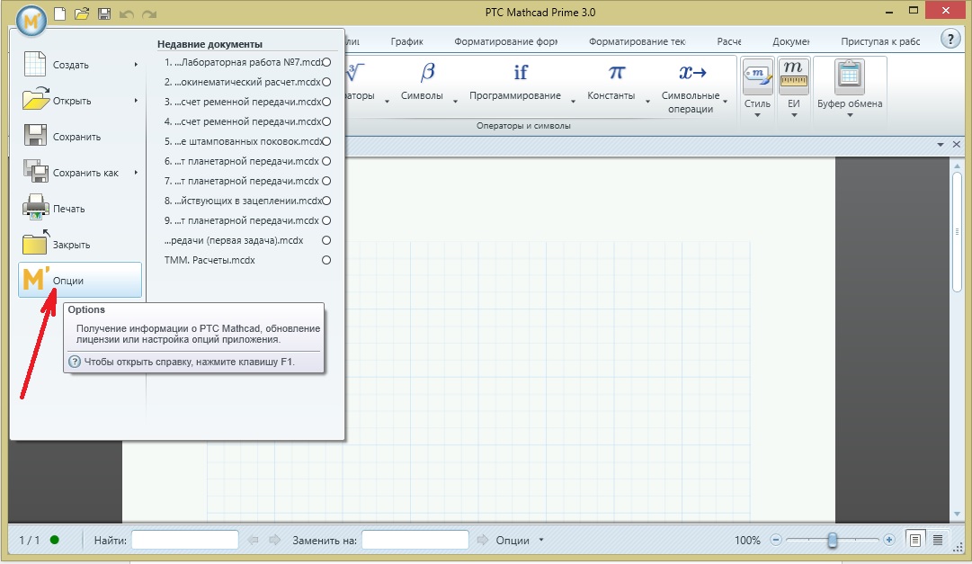This screenshot has height=564, width=972.
Task: Open search Опции dropdown in status bar
Action: [520, 541]
